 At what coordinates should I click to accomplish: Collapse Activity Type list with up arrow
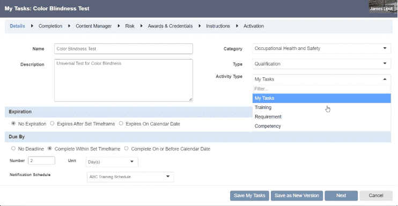pyautogui.click(x=385, y=79)
